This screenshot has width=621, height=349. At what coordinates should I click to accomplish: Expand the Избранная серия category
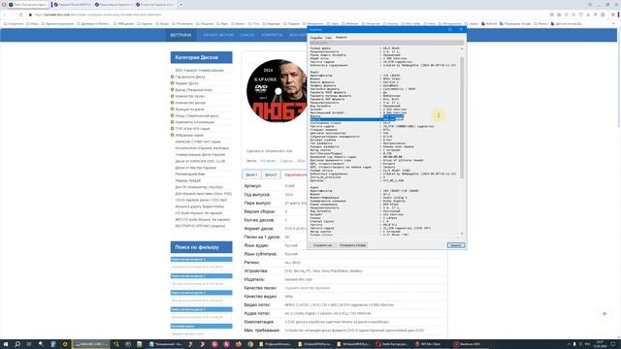pos(173,135)
